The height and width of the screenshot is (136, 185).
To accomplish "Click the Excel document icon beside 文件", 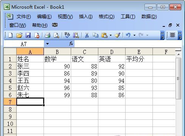I will pyautogui.click(x=10, y=16).
